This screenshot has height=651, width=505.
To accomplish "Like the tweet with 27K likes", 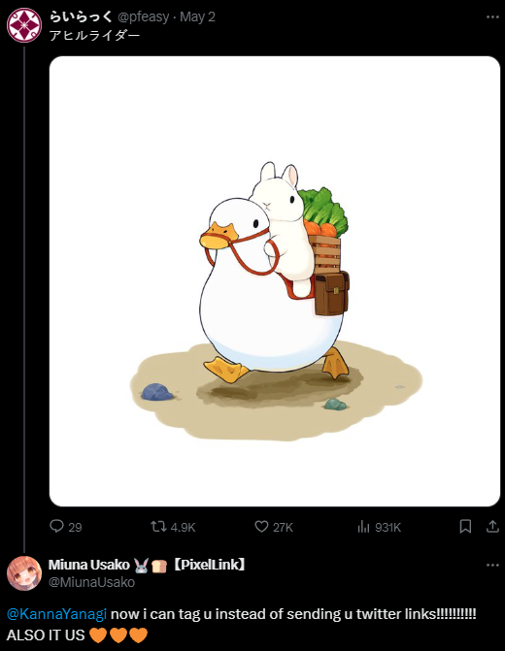I will (261, 527).
